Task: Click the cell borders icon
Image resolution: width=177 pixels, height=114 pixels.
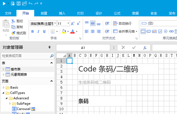Action: pyautogui.click(x=53, y=31)
